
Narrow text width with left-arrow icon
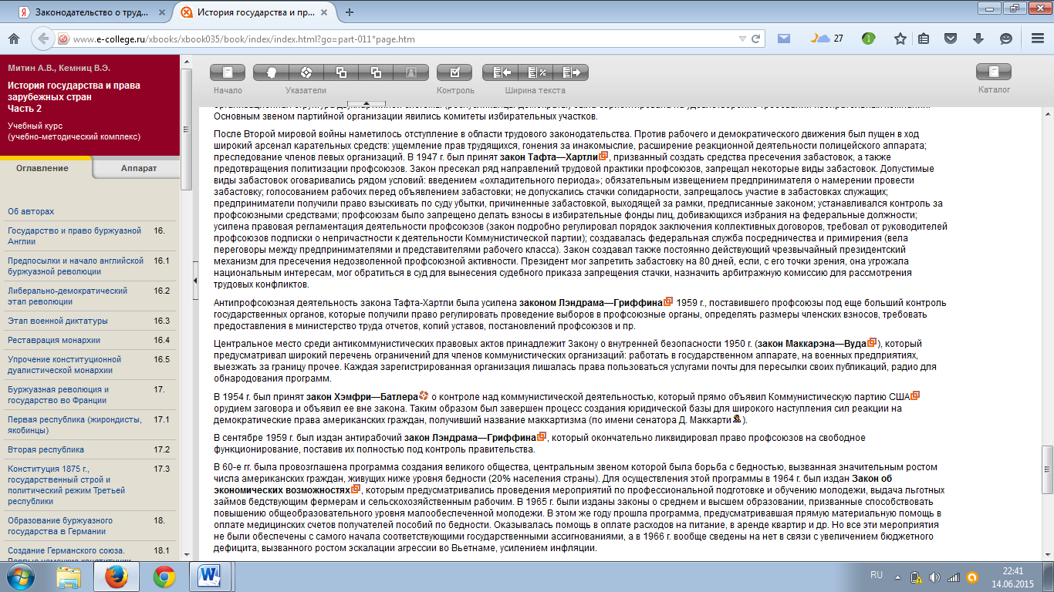coord(501,72)
